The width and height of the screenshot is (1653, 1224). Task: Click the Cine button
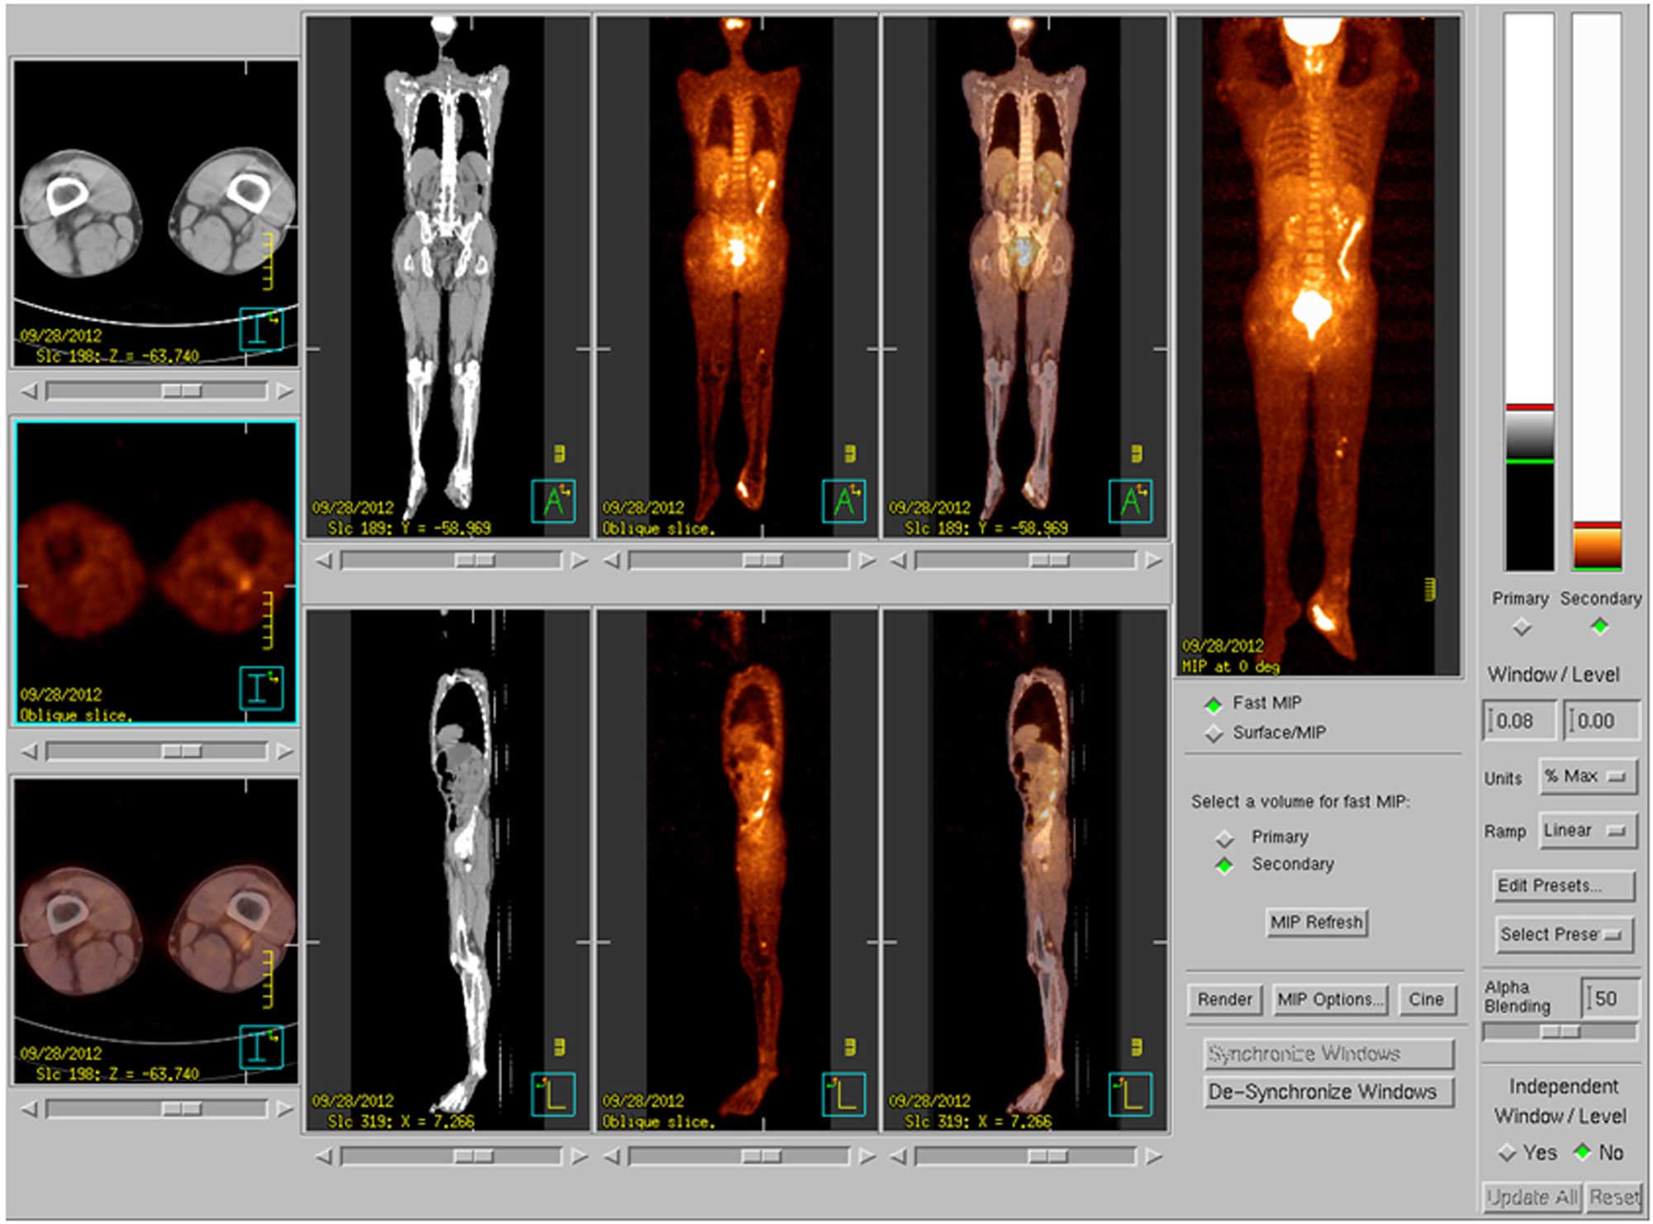1425,999
